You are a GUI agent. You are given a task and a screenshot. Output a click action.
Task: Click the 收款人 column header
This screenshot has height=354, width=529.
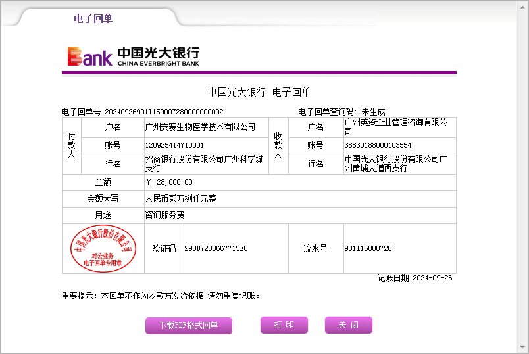coord(278,146)
